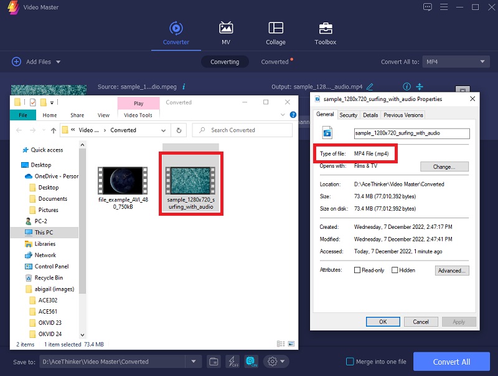Screen dimensions: 498x376
Task: Expand the Add Files dropdown arrow
Action: [58, 62]
